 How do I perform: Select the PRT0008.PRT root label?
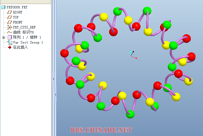coord(17,7)
